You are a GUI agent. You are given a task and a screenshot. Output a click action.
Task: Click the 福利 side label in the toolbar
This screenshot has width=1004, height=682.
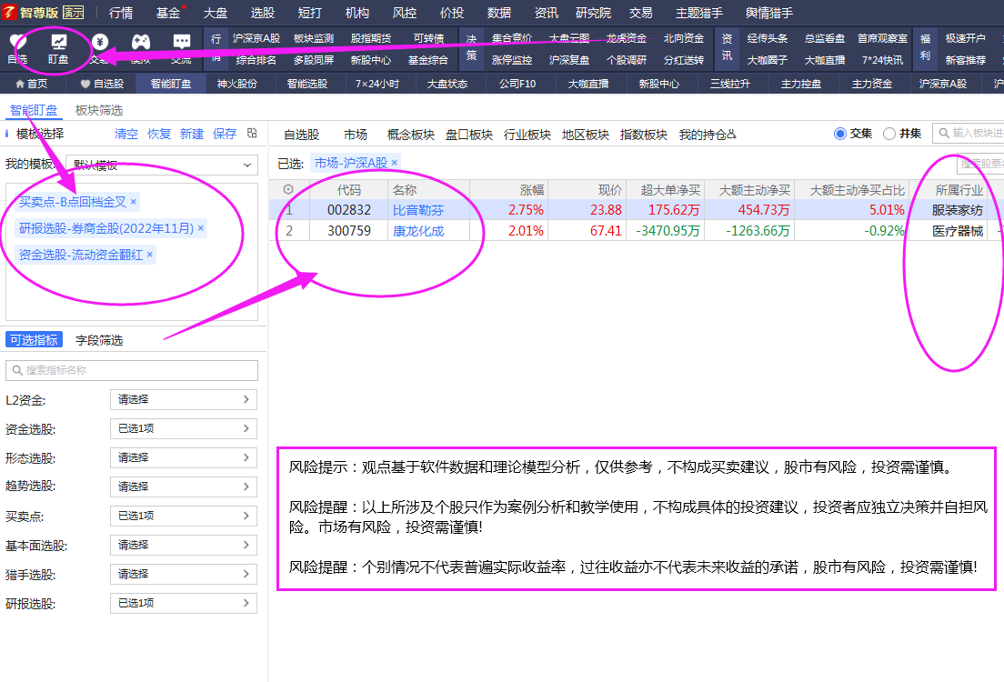click(x=925, y=47)
